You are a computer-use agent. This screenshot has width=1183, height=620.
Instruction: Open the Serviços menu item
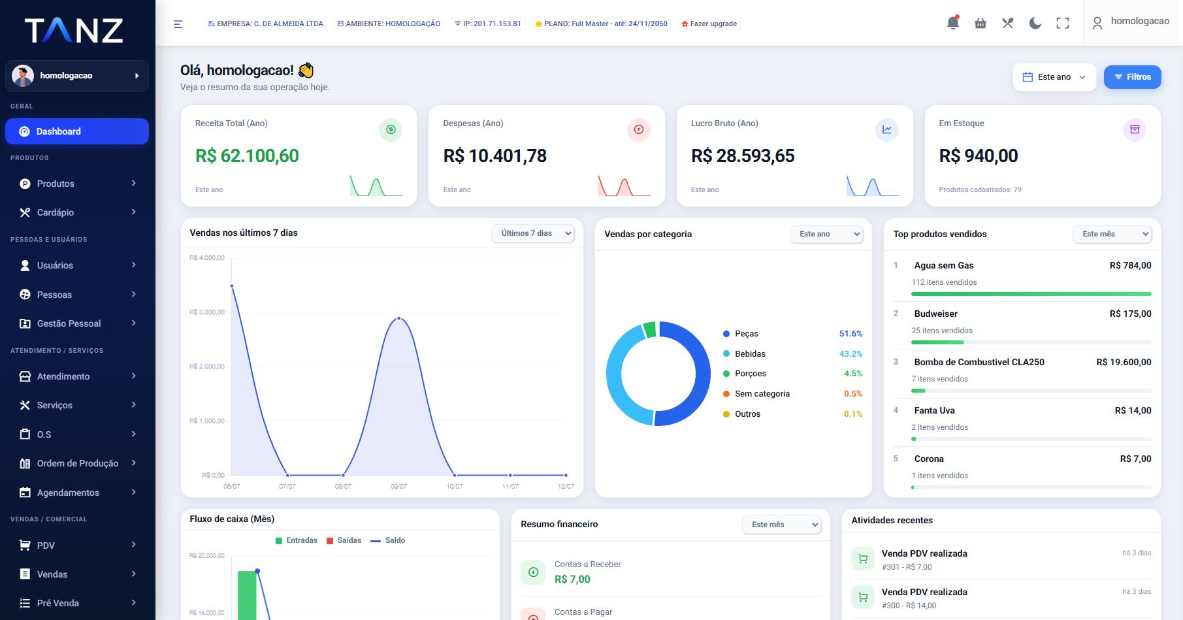[x=77, y=405]
